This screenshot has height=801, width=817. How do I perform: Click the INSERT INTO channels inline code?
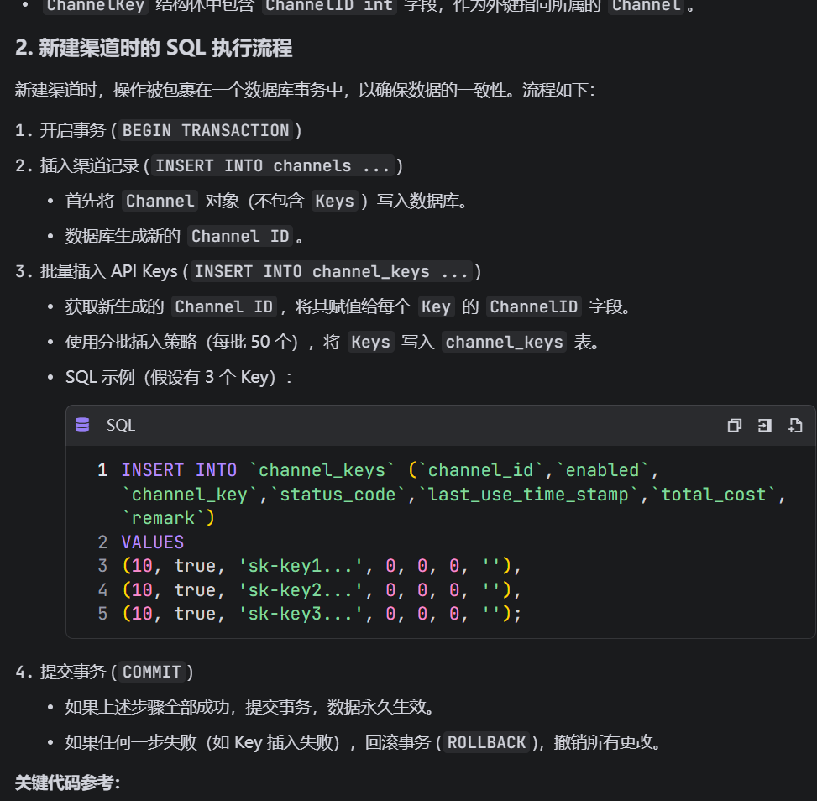tap(273, 165)
